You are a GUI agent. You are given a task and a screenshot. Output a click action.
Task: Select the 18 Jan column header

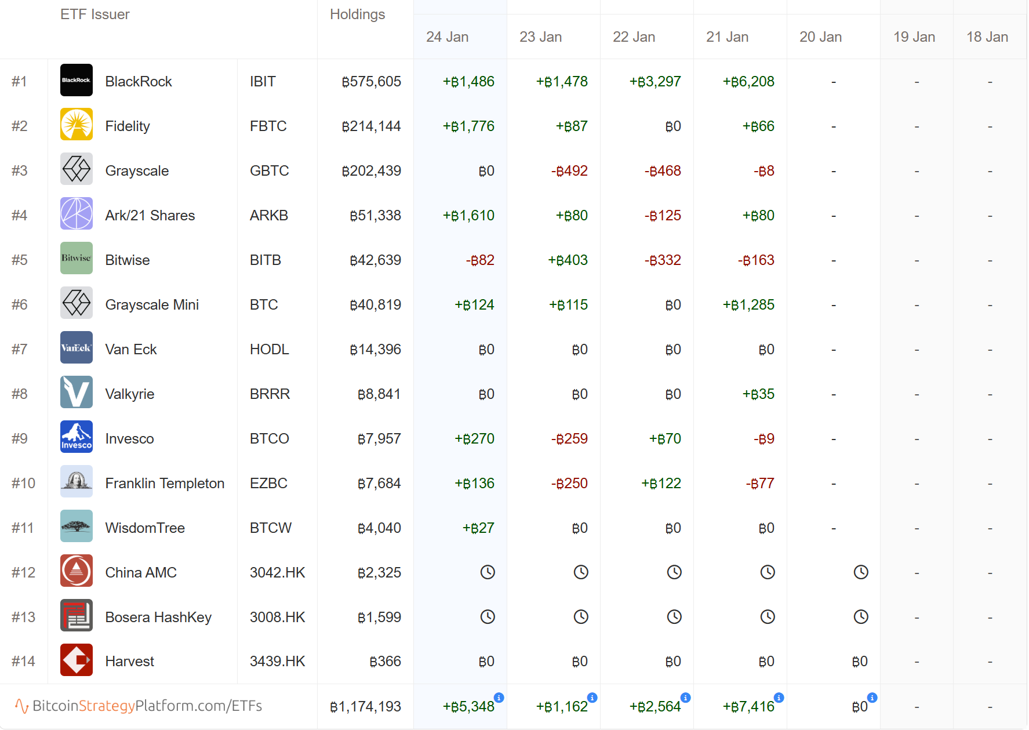[x=987, y=37]
